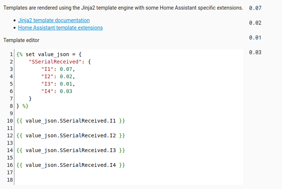
Task: Click the "SSerialReceived" key in the editor
Action: (x=55, y=62)
